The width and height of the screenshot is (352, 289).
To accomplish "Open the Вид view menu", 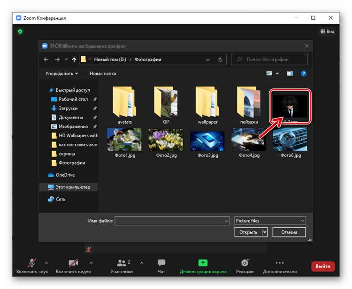I will point(327,31).
